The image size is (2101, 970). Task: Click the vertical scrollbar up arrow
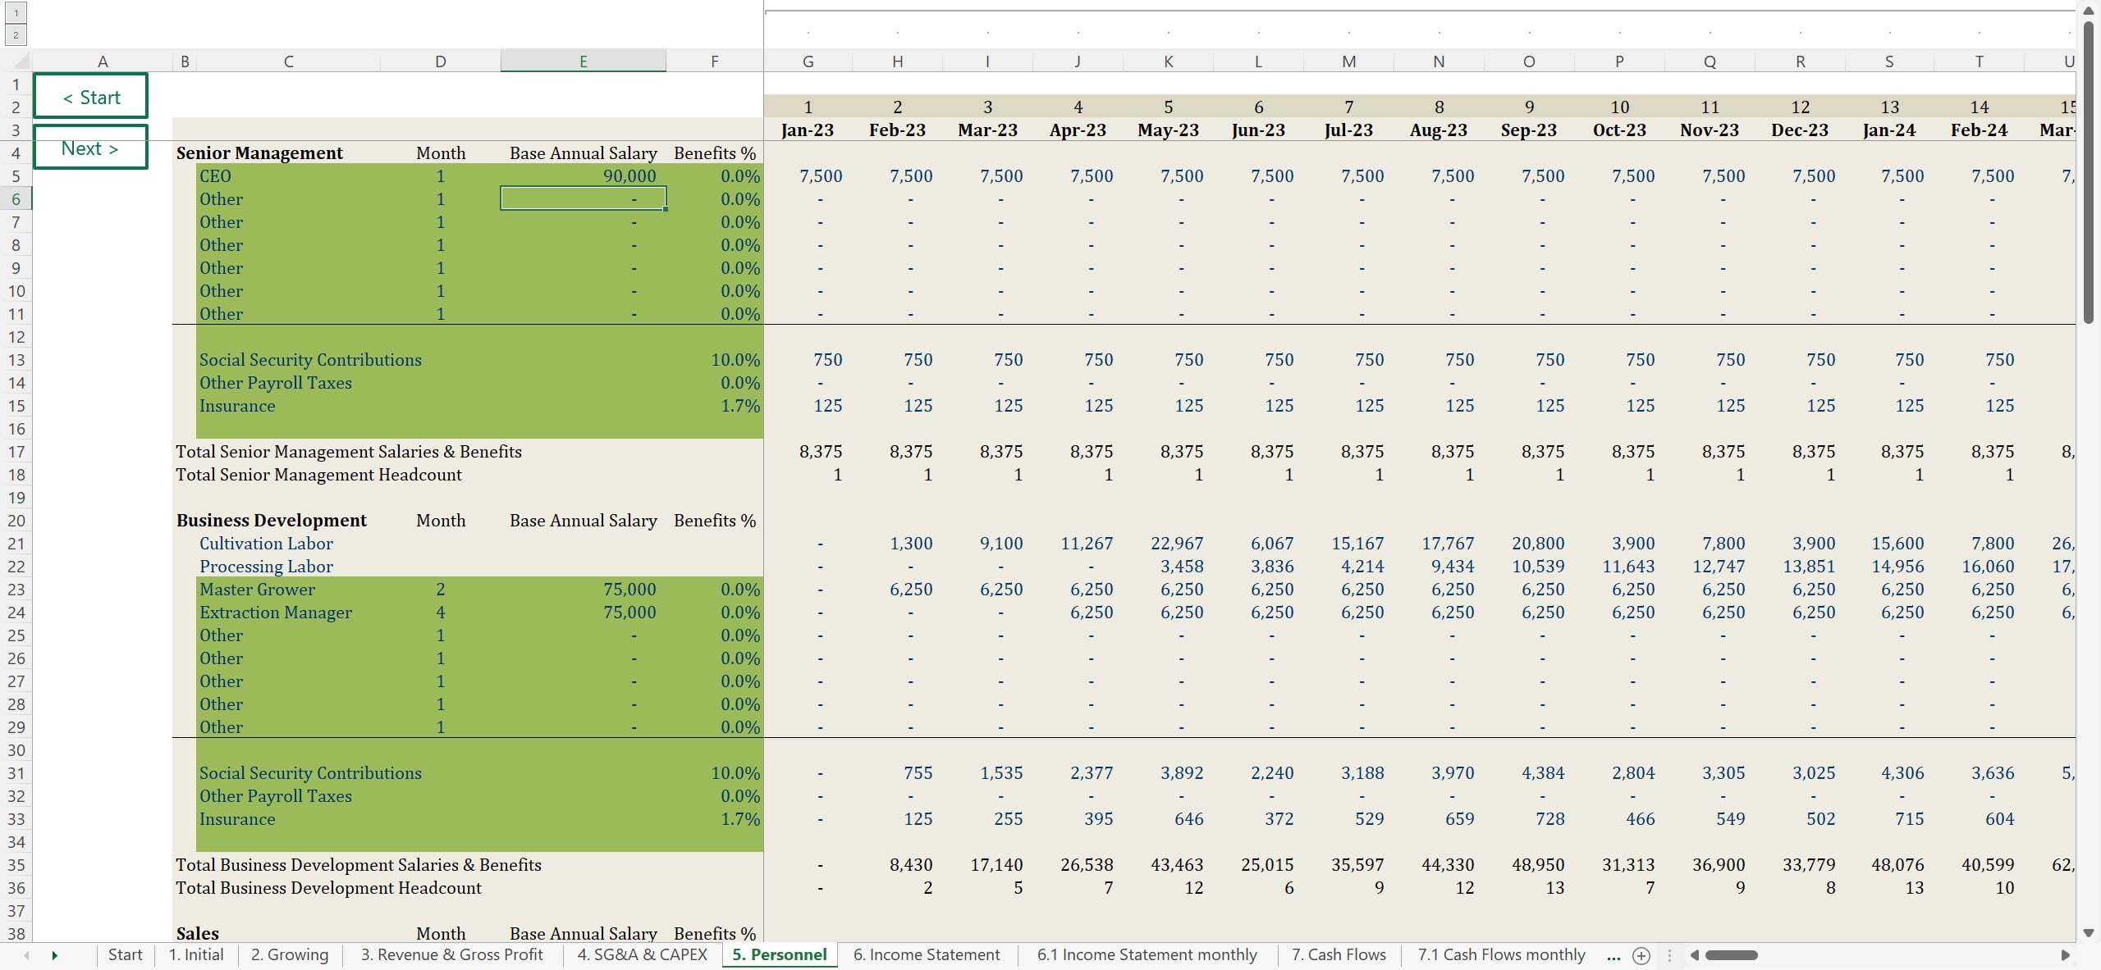point(2089,11)
